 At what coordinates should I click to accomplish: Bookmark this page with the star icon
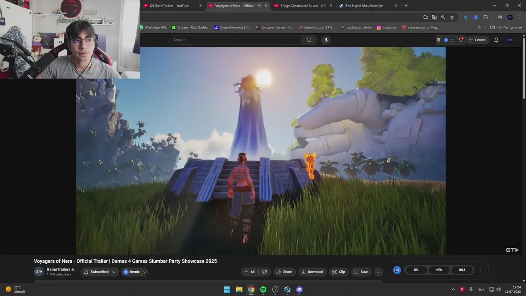point(452,17)
